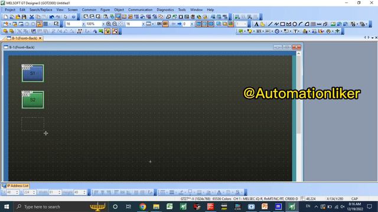This screenshot has width=378, height=212.
Task: Toggle the OFF state display button
Action: click(x=165, y=24)
